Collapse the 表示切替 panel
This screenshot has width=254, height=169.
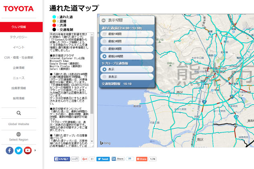click(x=104, y=20)
